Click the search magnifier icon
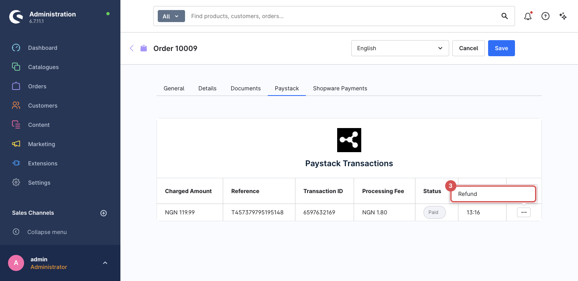The image size is (578, 281). click(x=505, y=16)
